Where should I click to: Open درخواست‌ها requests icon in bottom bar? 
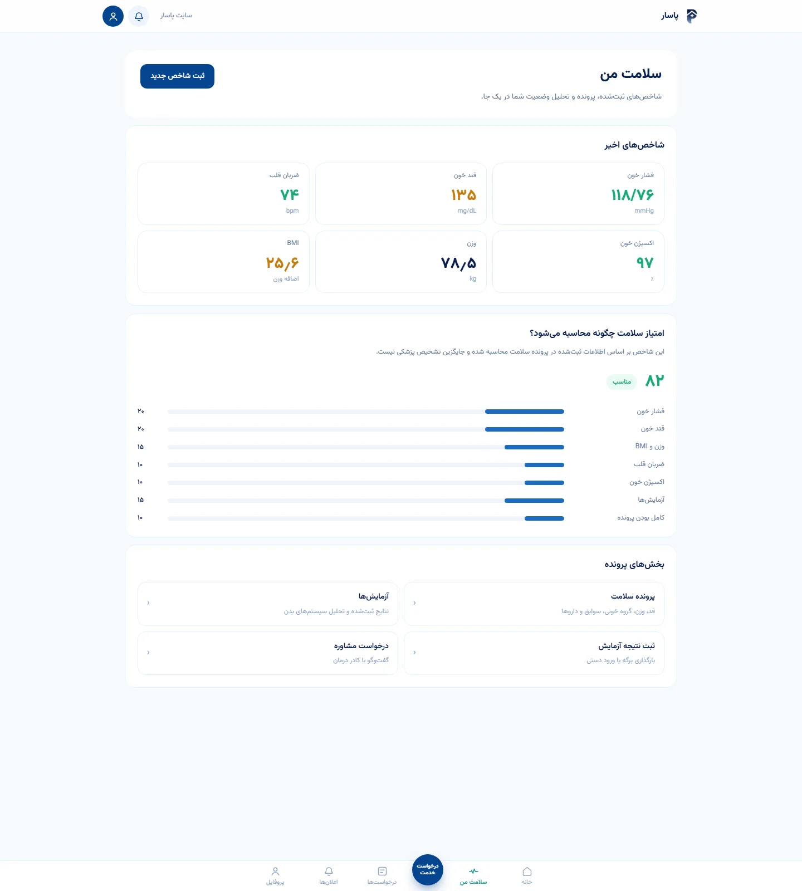(x=382, y=872)
